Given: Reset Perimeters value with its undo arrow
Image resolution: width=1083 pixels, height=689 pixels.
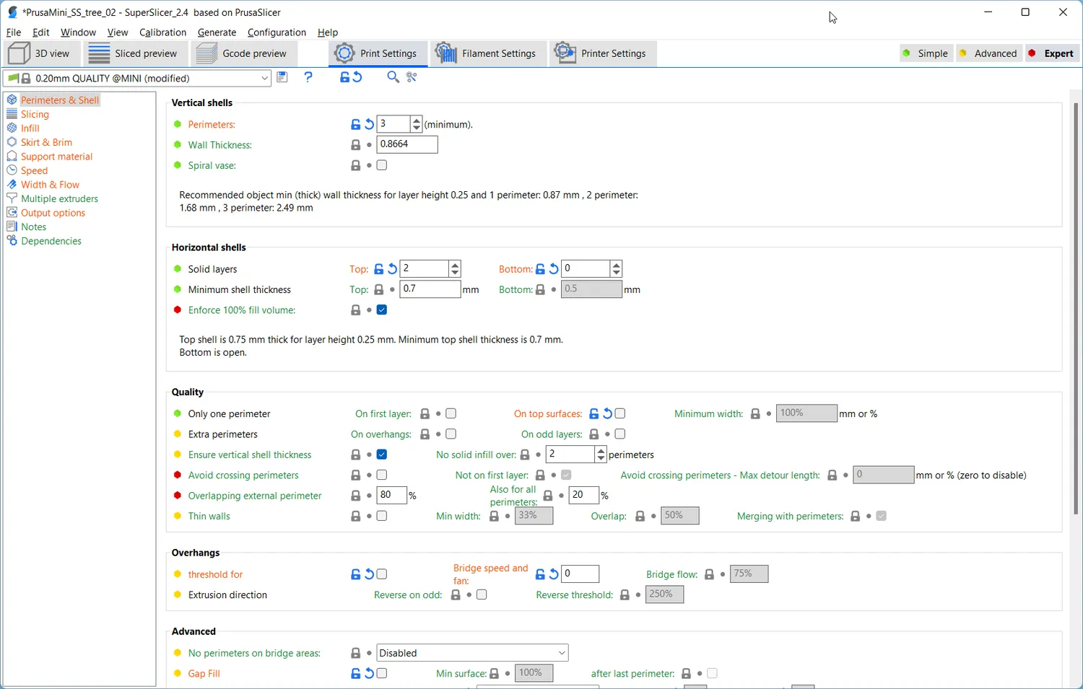Looking at the screenshot, I should pos(369,124).
